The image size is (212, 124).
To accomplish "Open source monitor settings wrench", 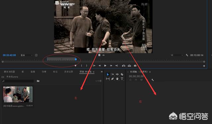I will tap(187, 55).
